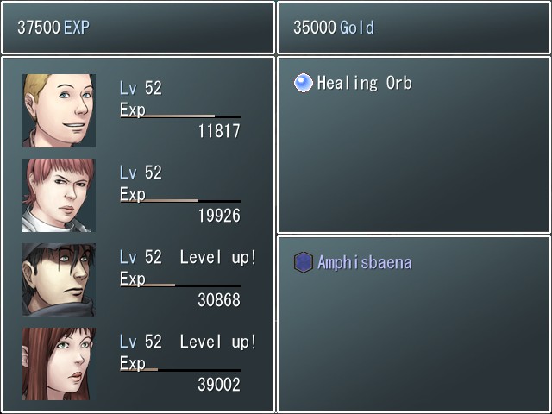This screenshot has width=552, height=414.
Task: Click the Exp bar showing 30868
Action: 181,285
